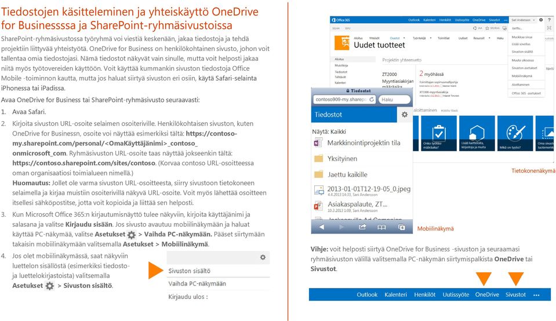This screenshot has height=321, width=556.
Task: Click the Projektin yhteenveto heading
Action: pos(402,60)
